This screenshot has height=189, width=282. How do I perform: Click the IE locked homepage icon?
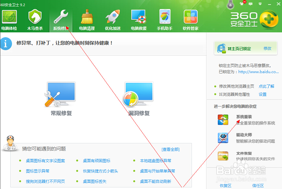(x=221, y=48)
